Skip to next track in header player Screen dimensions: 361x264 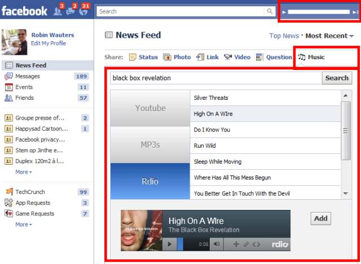click(355, 12)
